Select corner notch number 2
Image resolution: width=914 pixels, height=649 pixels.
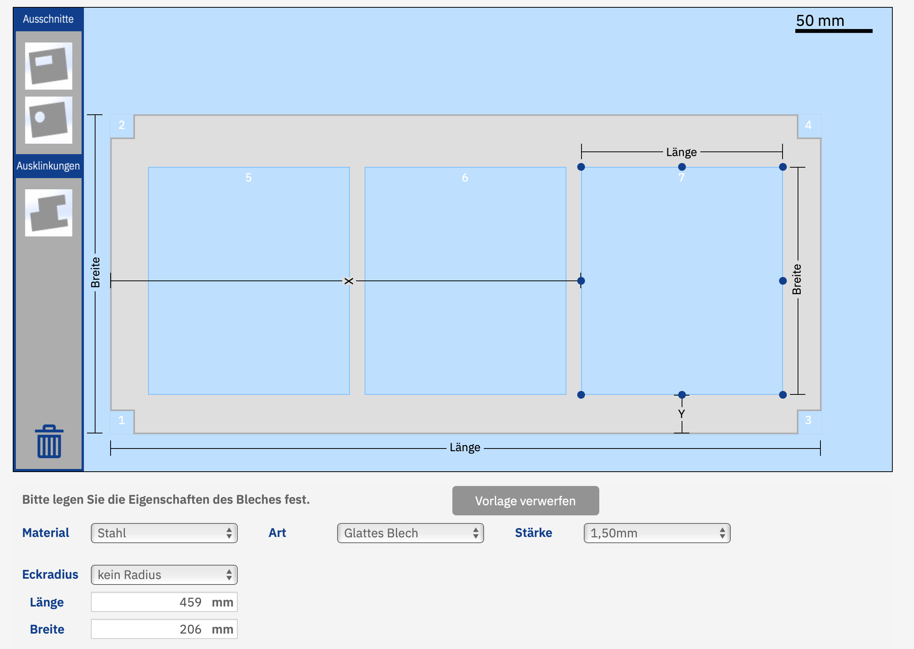122,125
